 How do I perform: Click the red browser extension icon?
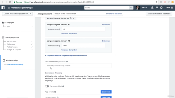165,2
